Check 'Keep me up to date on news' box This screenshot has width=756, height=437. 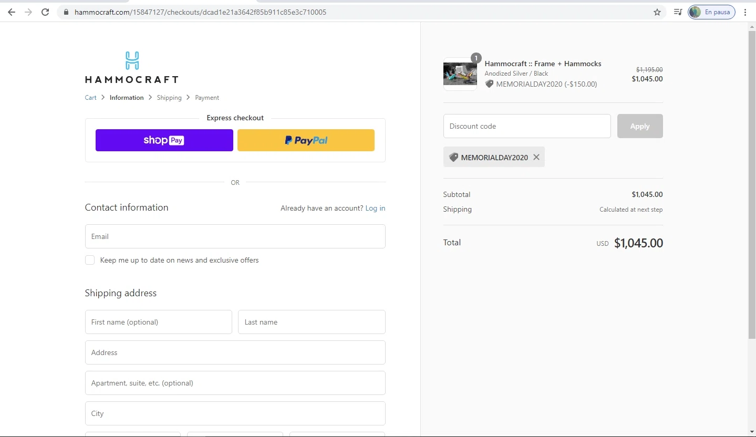[90, 260]
